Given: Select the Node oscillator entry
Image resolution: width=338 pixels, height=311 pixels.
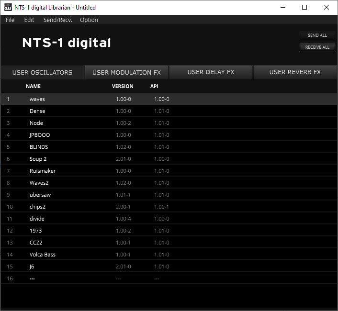Looking at the screenshot, I should [169, 123].
